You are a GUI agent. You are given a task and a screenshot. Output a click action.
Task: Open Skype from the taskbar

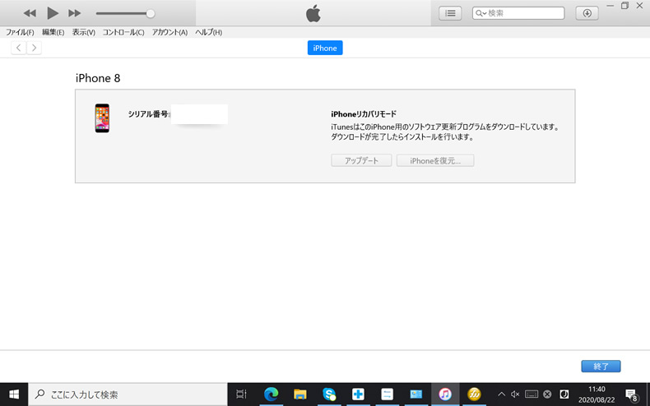(x=329, y=394)
